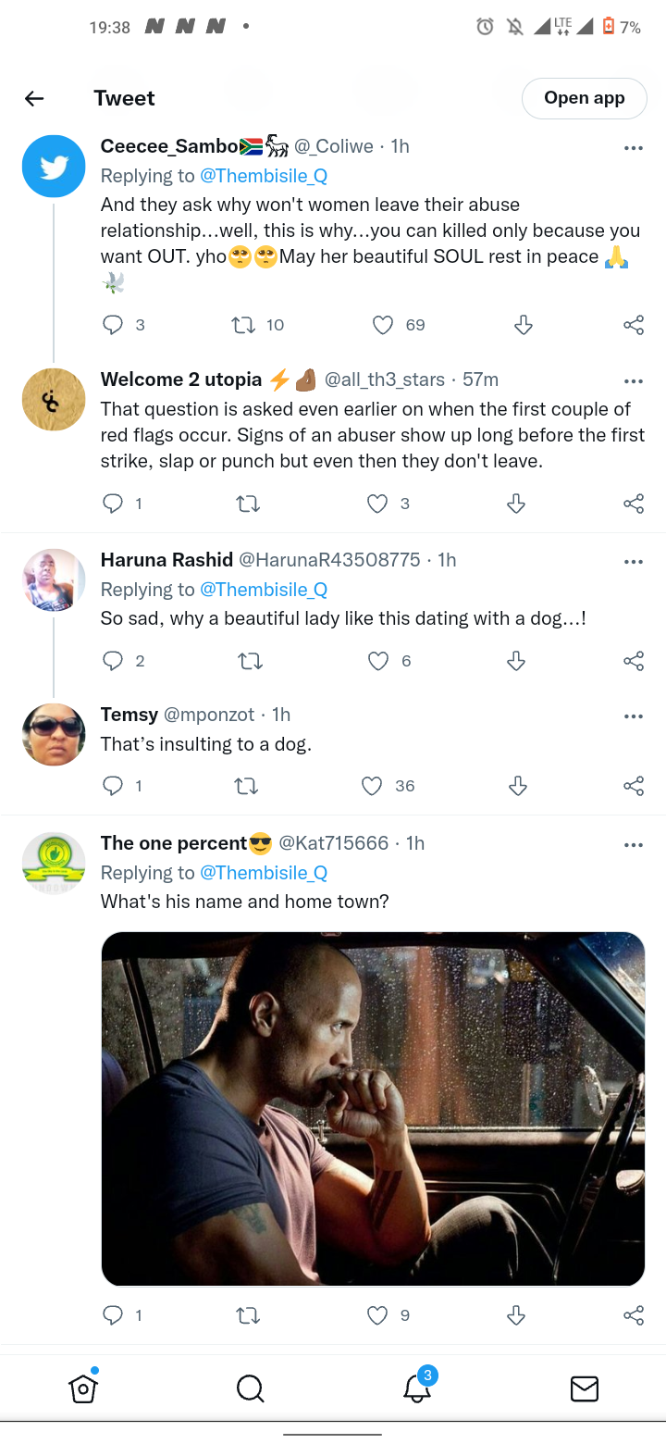This screenshot has height=1444, width=666.
Task: Download icon on Temsy's tweet
Action: (x=518, y=786)
